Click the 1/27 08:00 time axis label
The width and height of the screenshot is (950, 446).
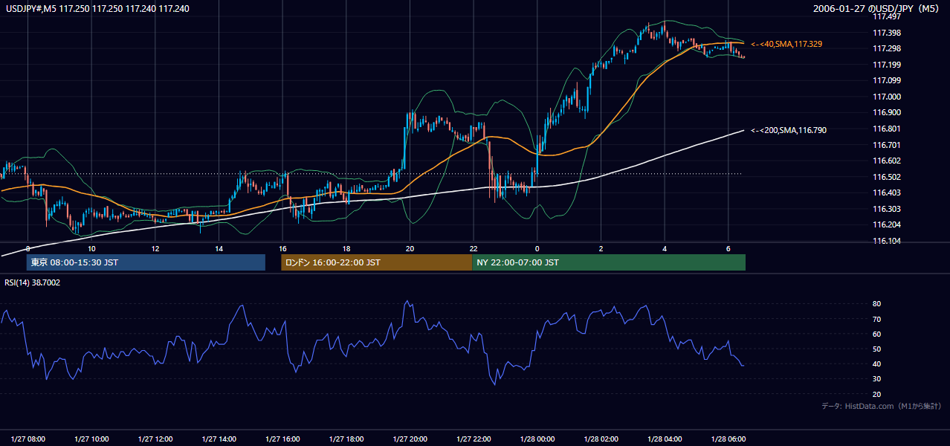pos(28,439)
